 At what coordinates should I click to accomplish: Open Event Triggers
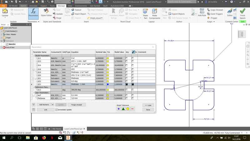coord(215,14)
